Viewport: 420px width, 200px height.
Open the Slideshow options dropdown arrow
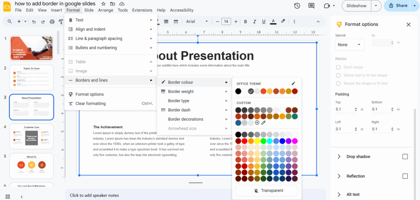(376, 6)
